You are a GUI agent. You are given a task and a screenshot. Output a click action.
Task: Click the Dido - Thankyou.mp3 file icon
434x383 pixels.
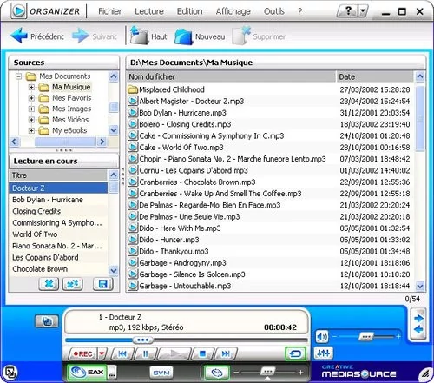[133, 251]
